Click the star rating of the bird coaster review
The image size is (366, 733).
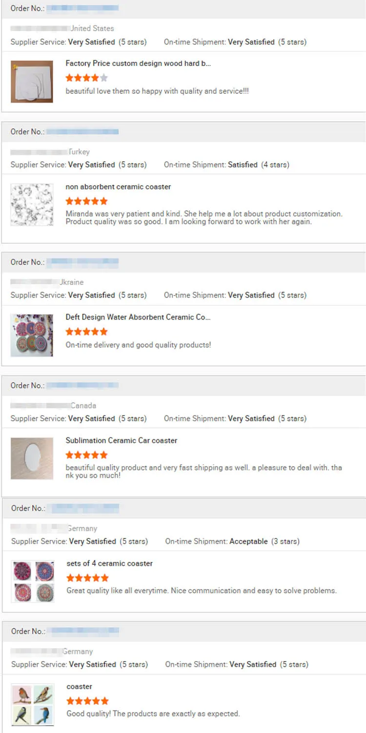click(87, 701)
